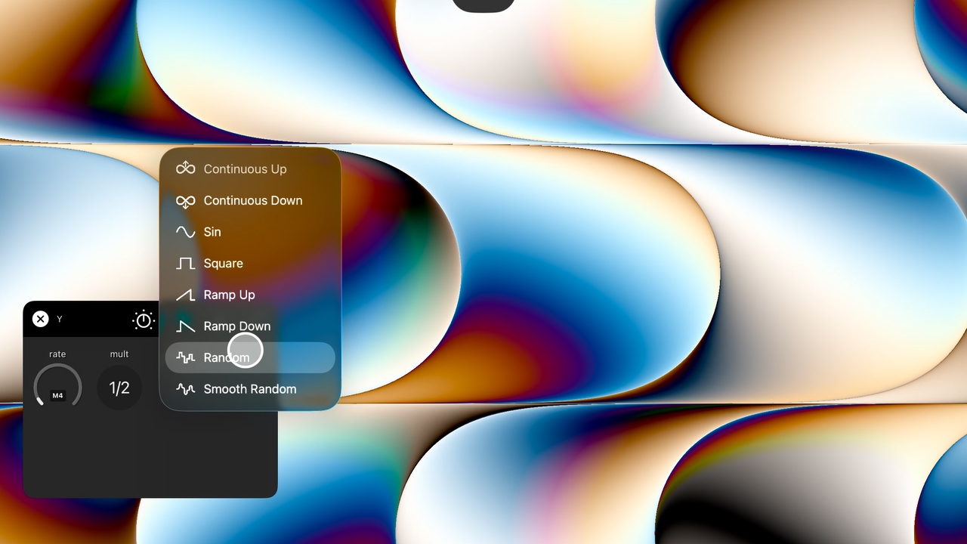The image size is (967, 544).
Task: Select the Smooth Random text label
Action: (249, 389)
